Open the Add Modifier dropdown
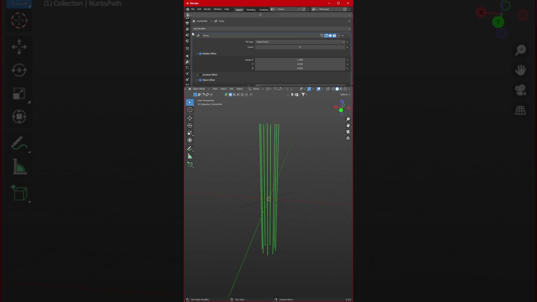This screenshot has height=302, width=537. click(271, 29)
